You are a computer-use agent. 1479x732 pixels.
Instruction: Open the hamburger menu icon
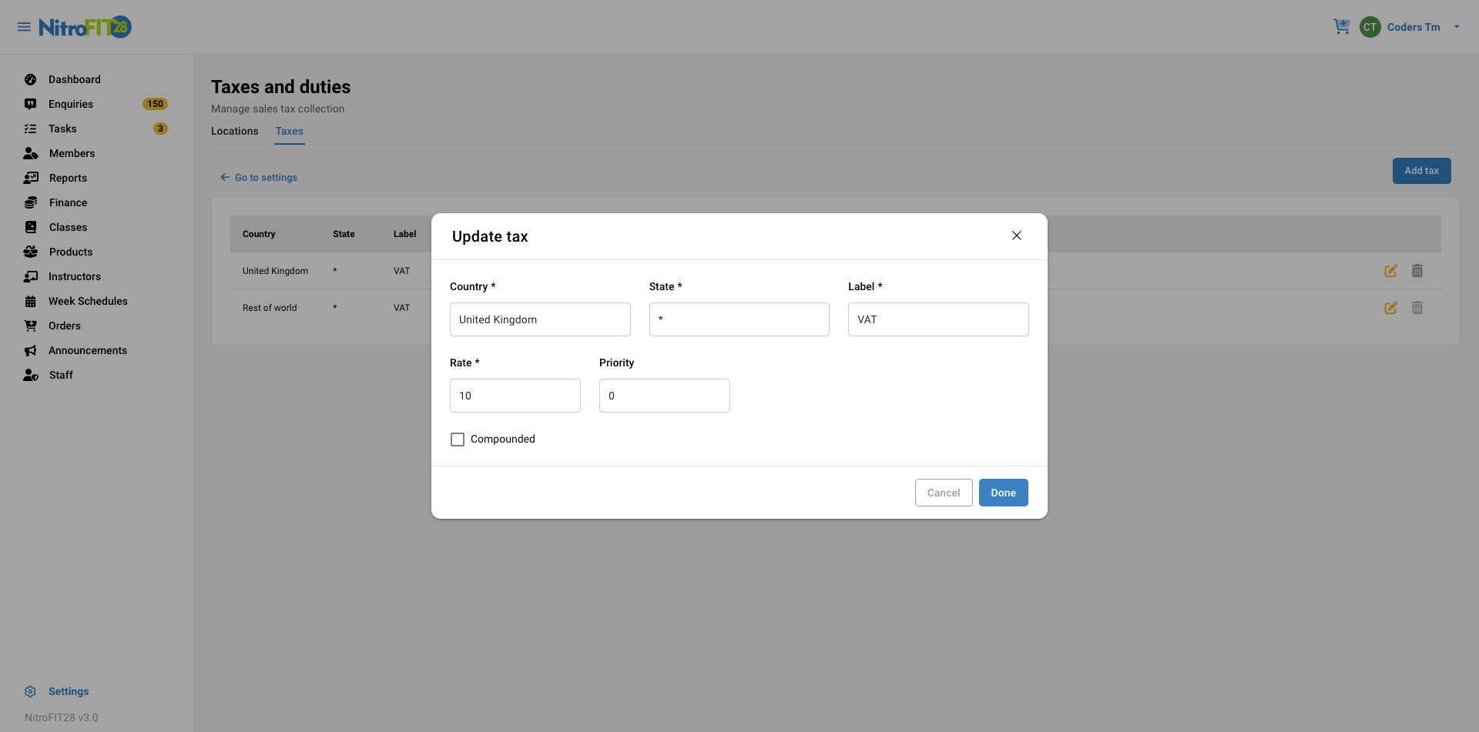click(24, 27)
